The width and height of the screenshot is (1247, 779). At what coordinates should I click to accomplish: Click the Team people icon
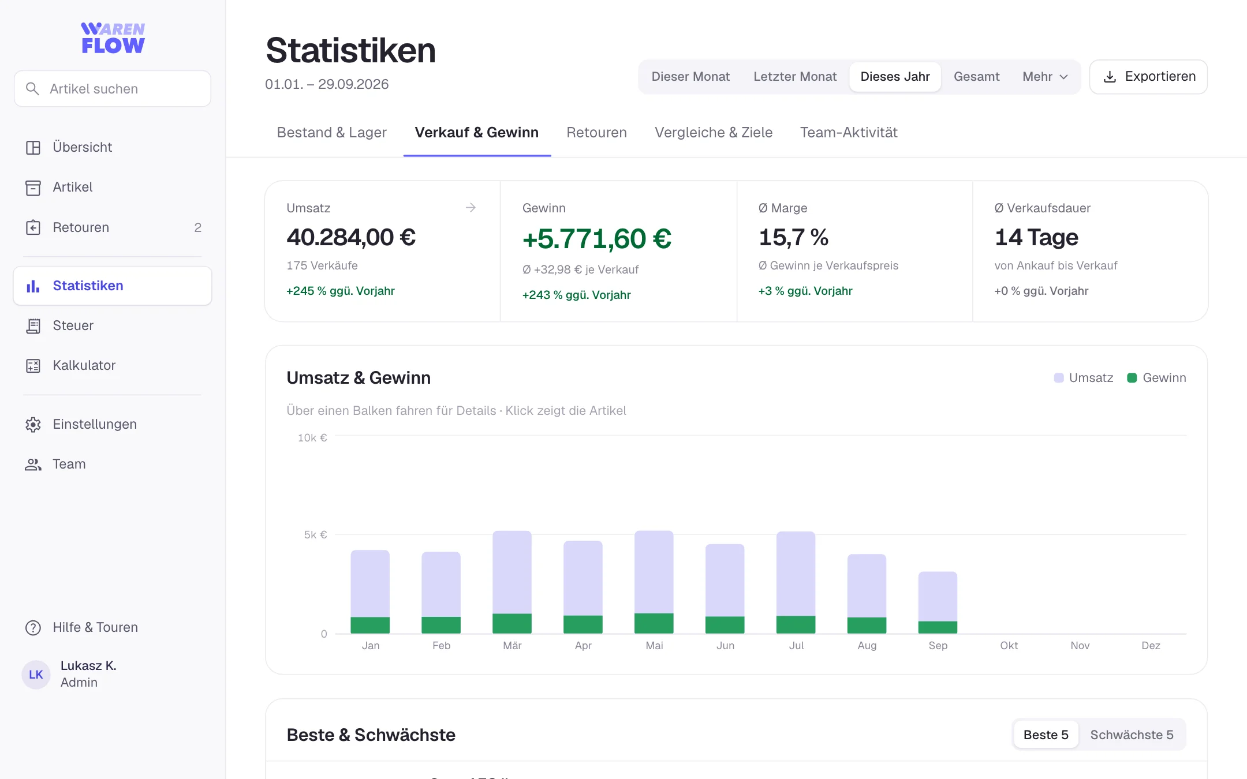(33, 465)
